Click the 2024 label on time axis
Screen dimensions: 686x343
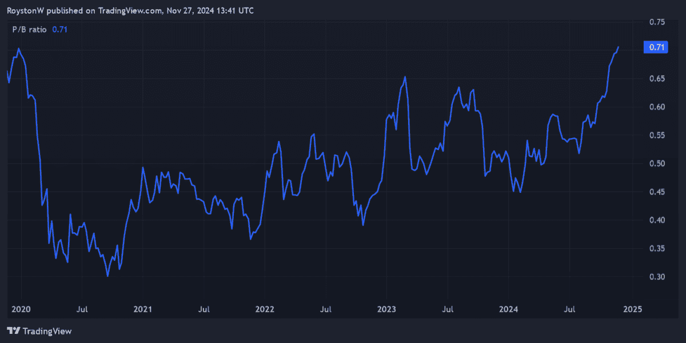(508, 309)
